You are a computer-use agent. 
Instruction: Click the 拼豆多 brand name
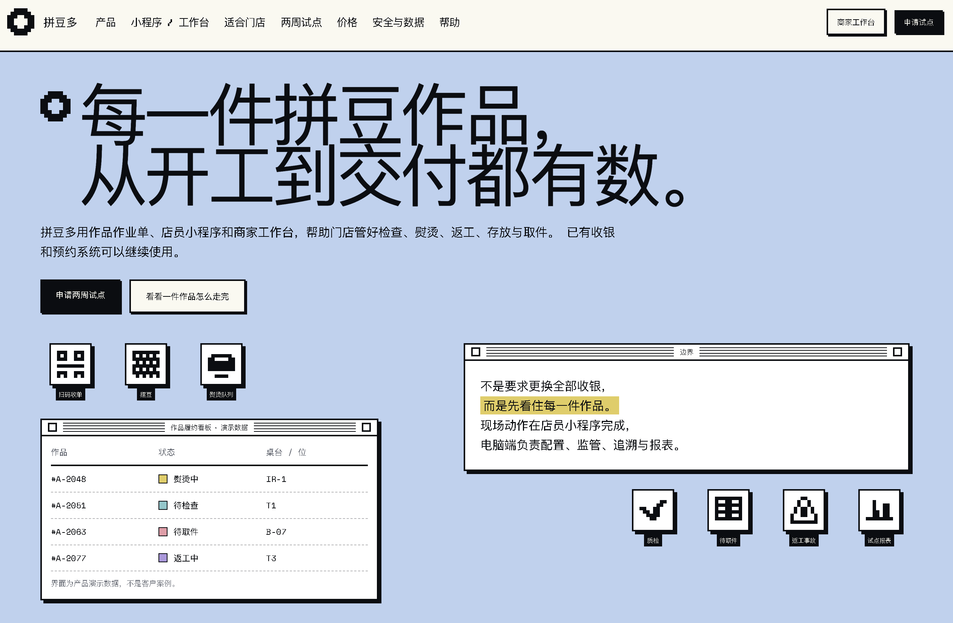click(60, 22)
